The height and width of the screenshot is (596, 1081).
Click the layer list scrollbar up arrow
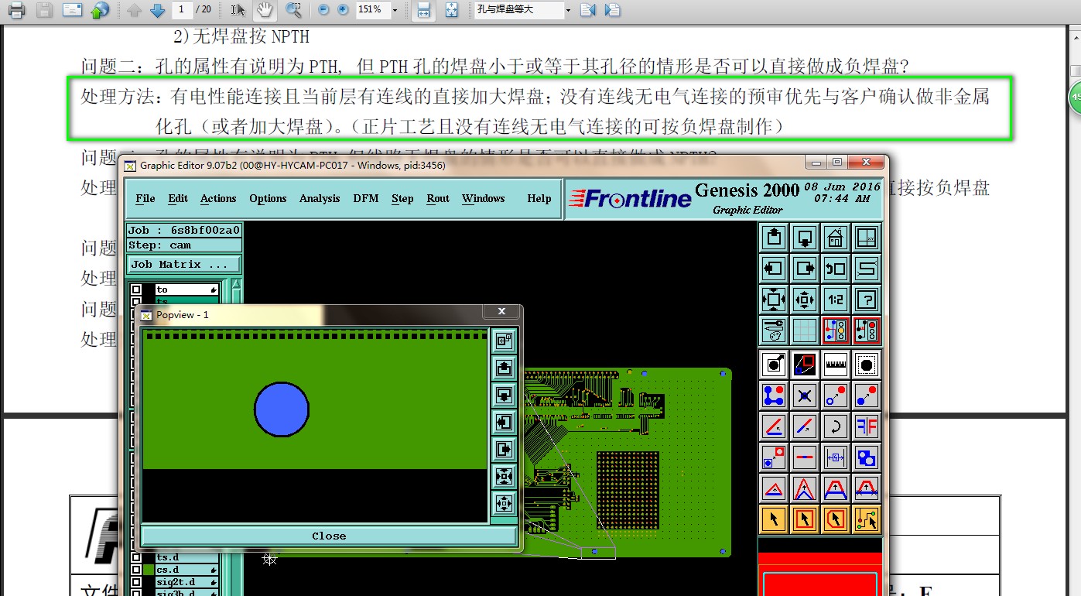(236, 286)
